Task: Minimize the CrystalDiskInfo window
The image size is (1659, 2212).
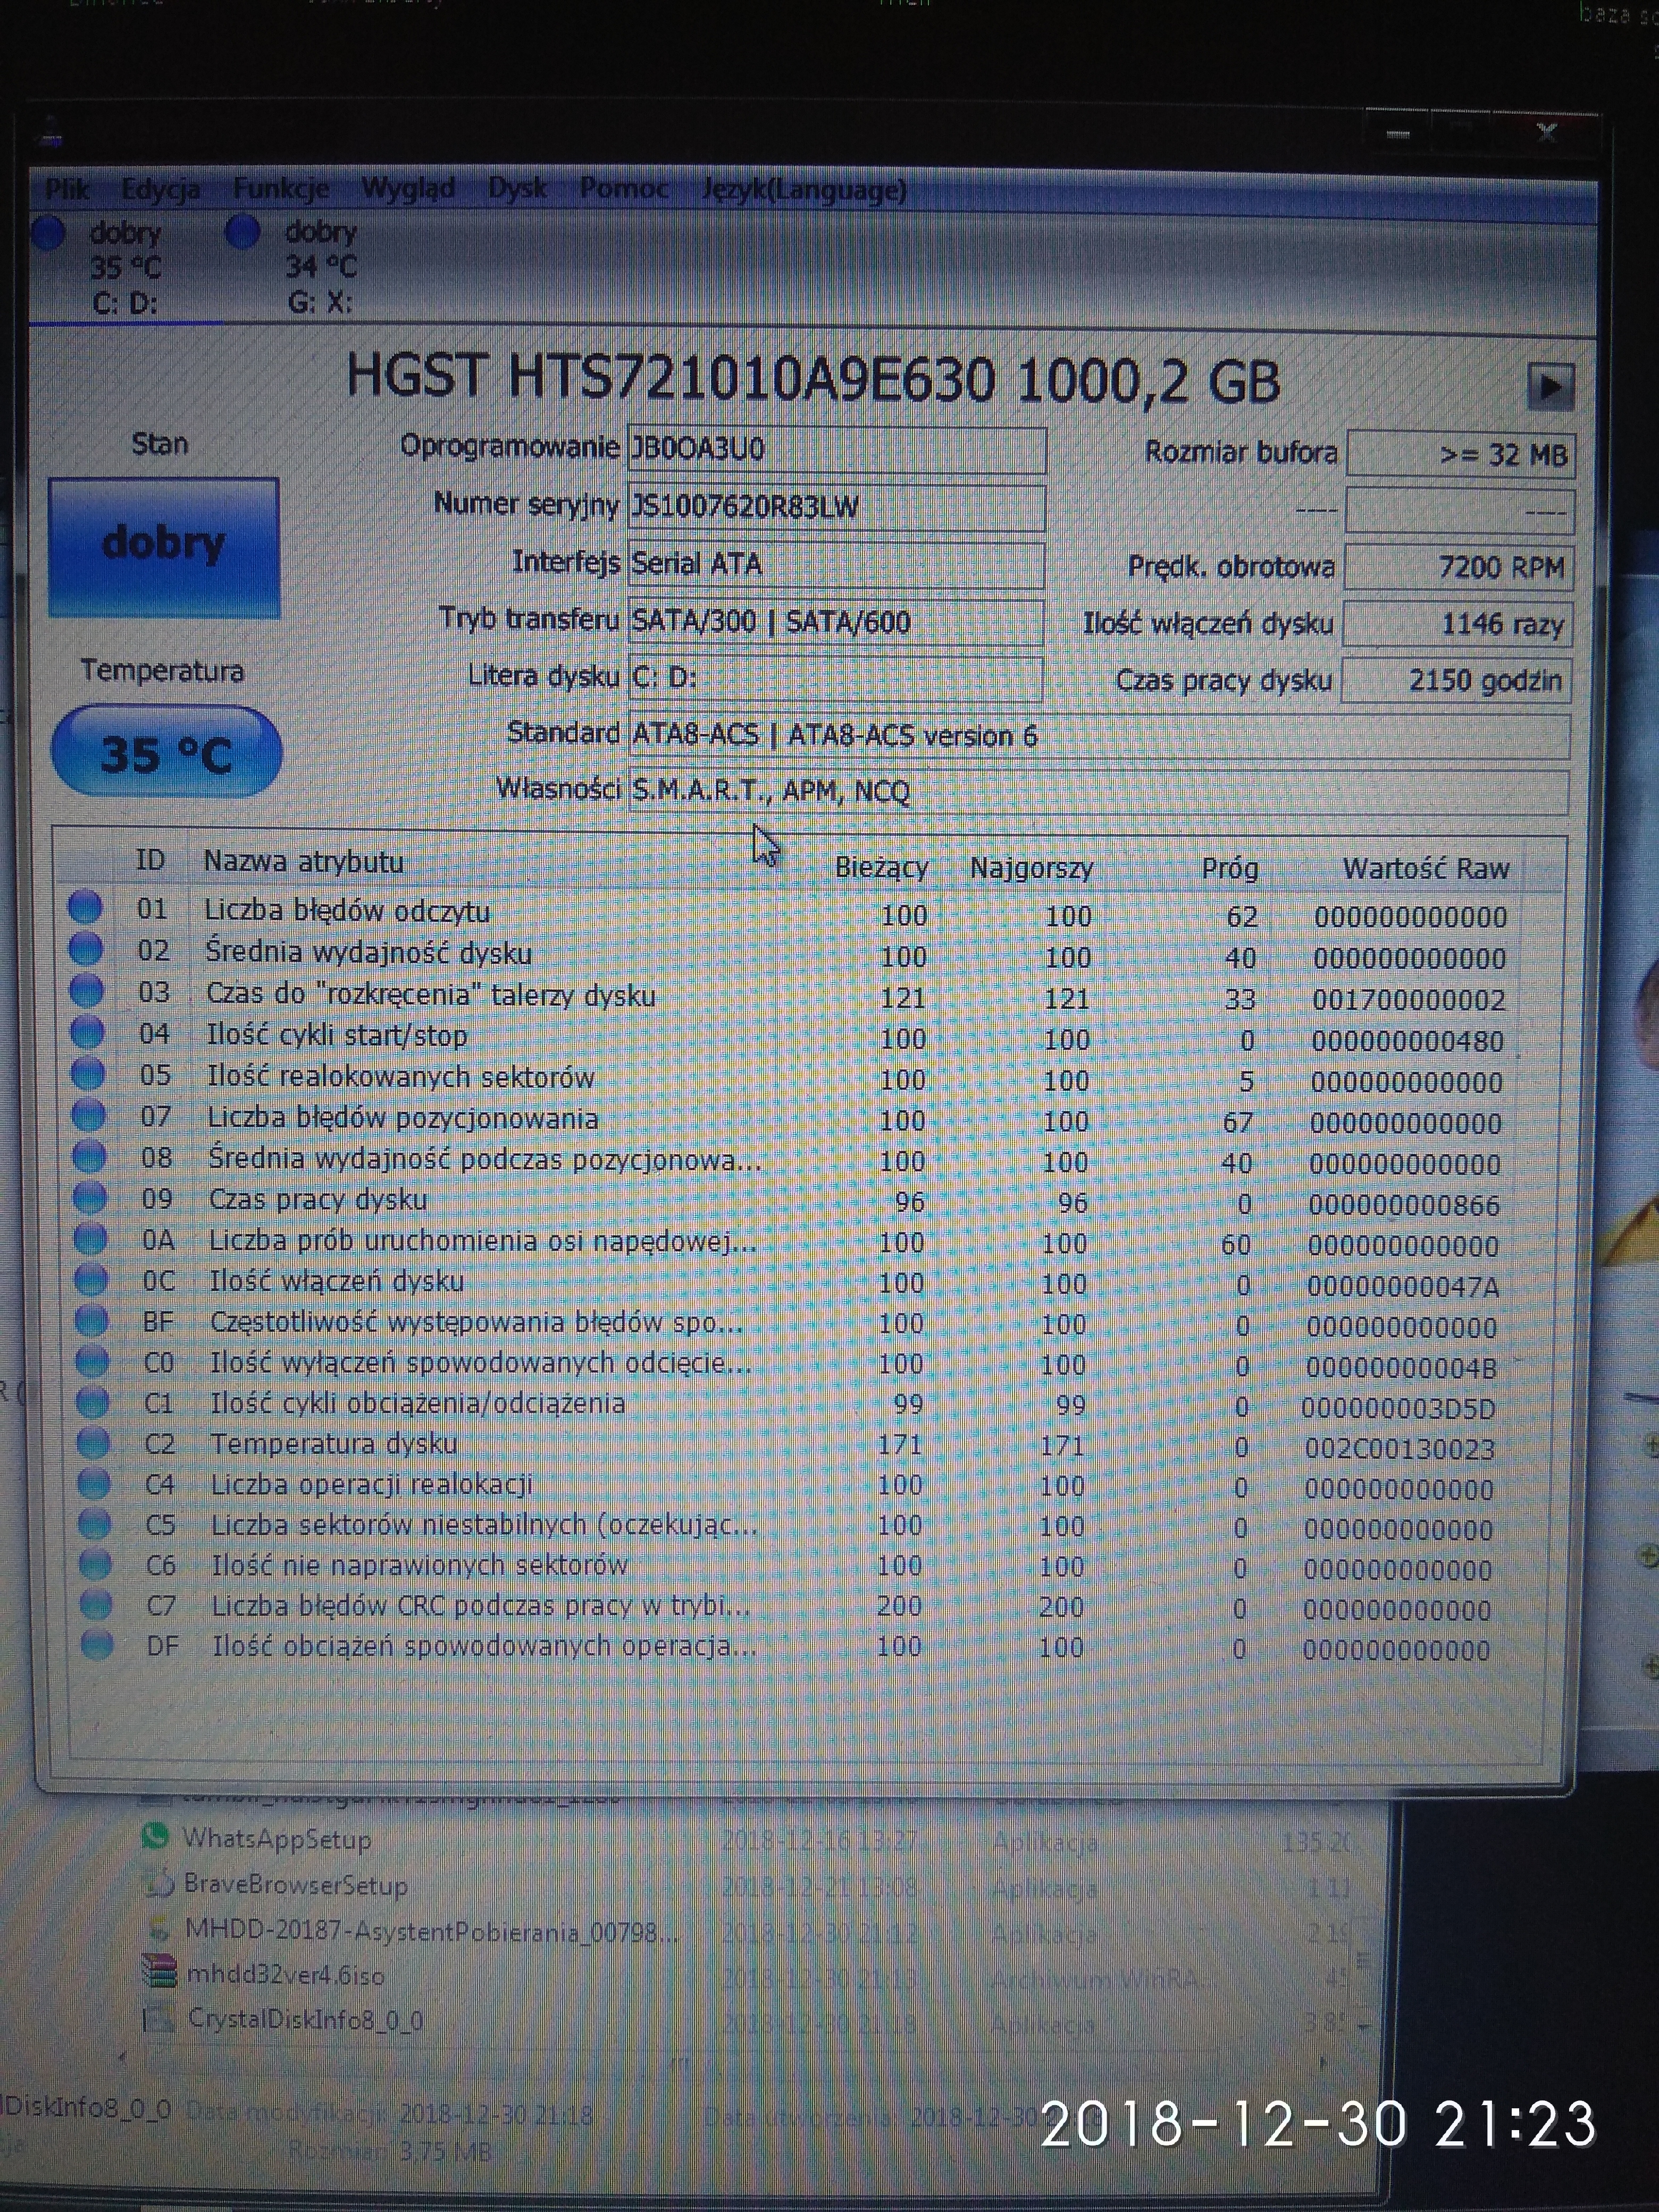Action: (x=1398, y=134)
